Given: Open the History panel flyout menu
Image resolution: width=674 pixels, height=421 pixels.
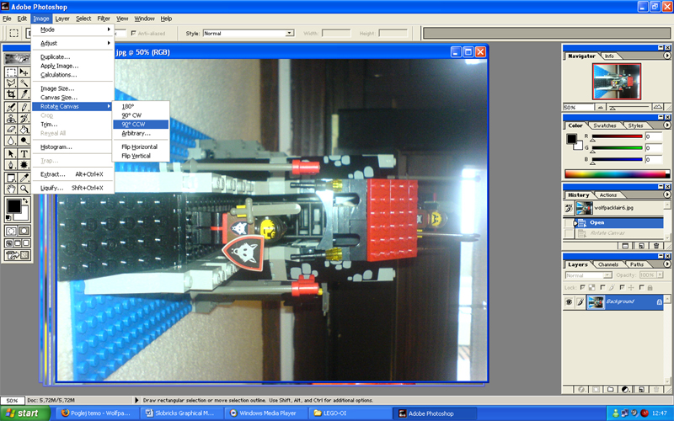Looking at the screenshot, I should click(666, 195).
